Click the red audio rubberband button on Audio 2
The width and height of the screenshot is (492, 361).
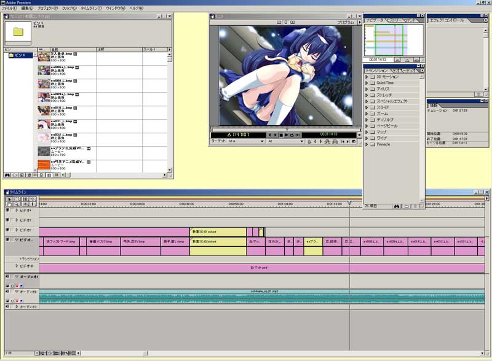[17, 301]
